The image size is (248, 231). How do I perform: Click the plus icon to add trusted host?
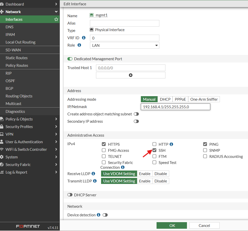[x=131, y=75]
